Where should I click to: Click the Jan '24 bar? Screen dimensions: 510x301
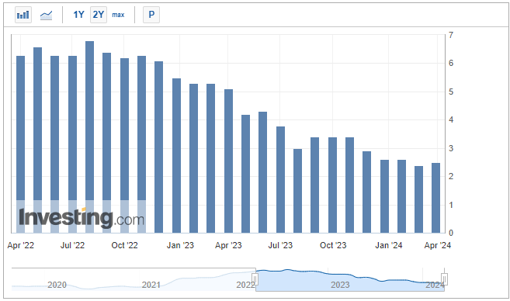(x=385, y=196)
